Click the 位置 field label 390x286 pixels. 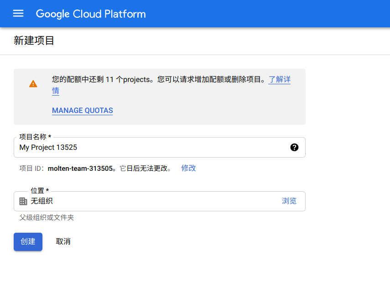[39, 191]
